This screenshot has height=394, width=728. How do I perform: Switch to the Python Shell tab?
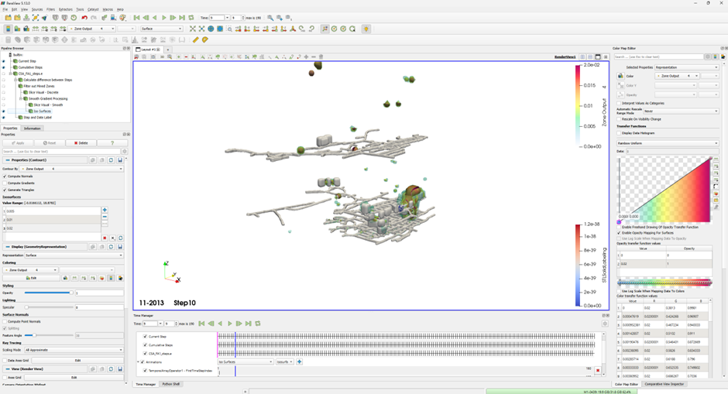pyautogui.click(x=171, y=384)
